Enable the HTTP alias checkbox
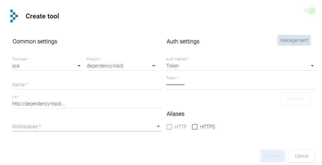 [x=169, y=127]
